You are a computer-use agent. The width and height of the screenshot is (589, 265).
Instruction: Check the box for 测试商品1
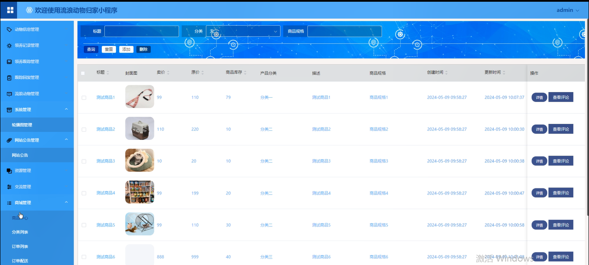pos(84,98)
